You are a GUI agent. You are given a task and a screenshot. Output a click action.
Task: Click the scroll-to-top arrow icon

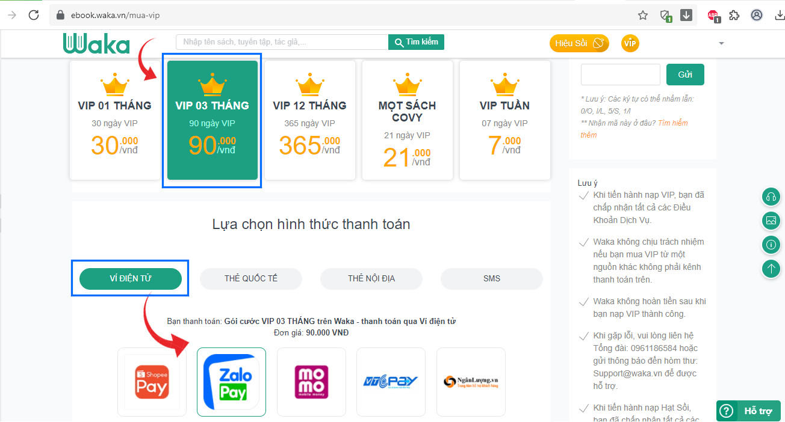[771, 269]
